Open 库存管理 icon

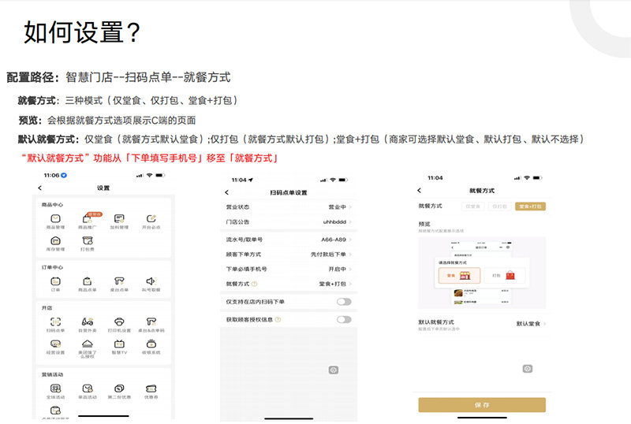click(x=55, y=244)
